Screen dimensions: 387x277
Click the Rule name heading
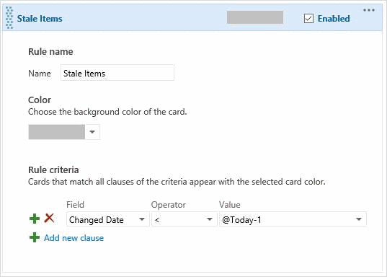(50, 52)
